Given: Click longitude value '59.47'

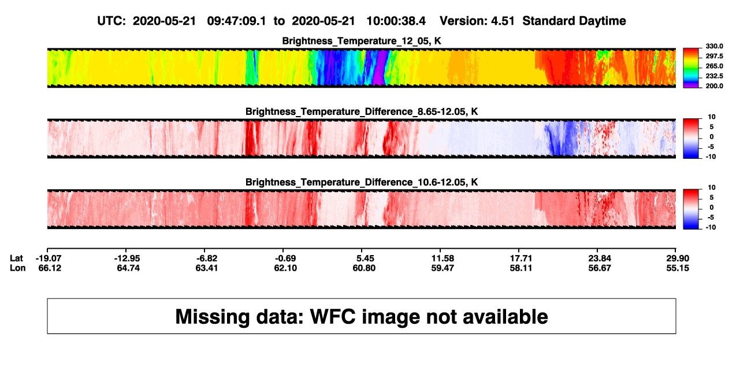Looking at the screenshot, I should tap(443, 268).
